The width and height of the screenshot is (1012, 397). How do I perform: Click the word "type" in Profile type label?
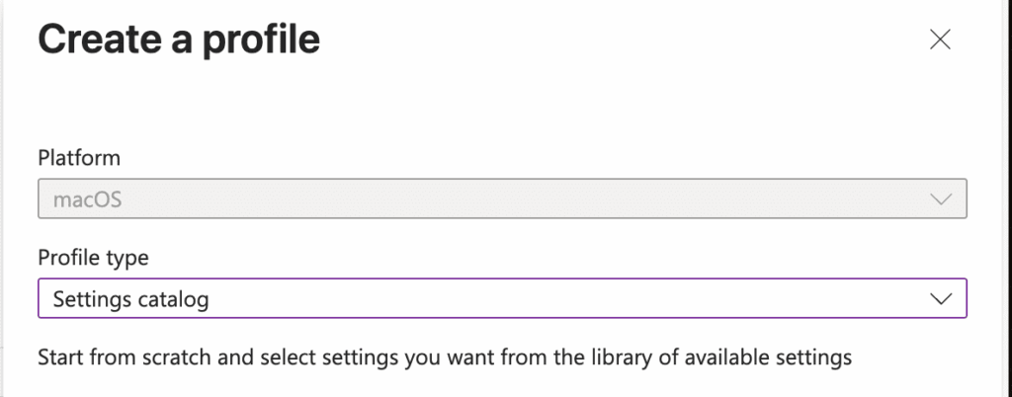pos(129,258)
